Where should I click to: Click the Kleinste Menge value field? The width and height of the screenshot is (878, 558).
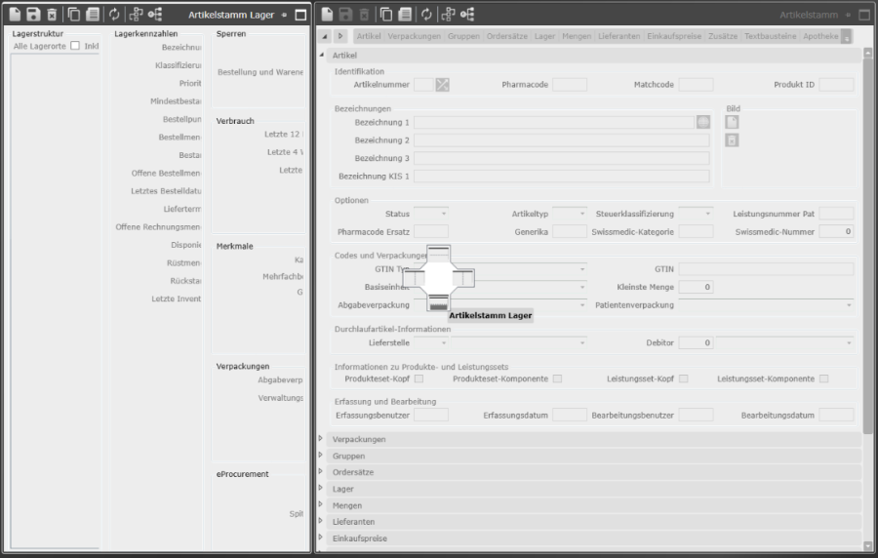696,287
